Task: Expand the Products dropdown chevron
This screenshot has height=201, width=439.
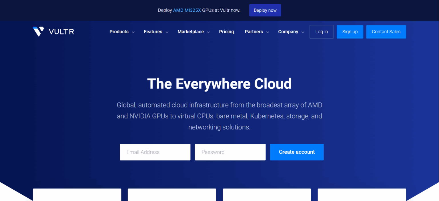Action: pyautogui.click(x=133, y=32)
